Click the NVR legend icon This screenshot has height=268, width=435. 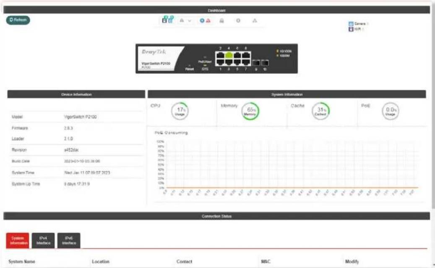coord(351,29)
